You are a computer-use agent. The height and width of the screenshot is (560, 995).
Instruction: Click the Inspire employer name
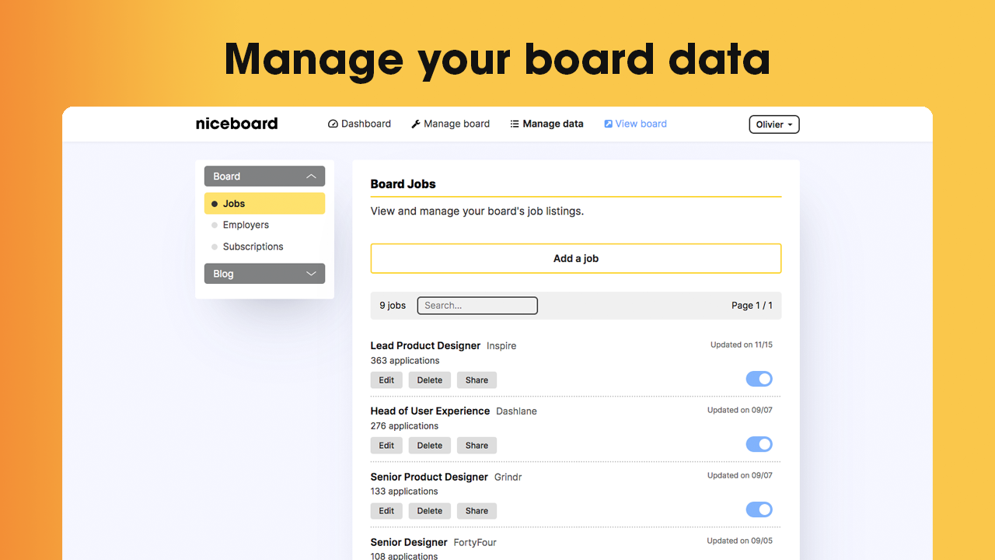pyautogui.click(x=501, y=346)
